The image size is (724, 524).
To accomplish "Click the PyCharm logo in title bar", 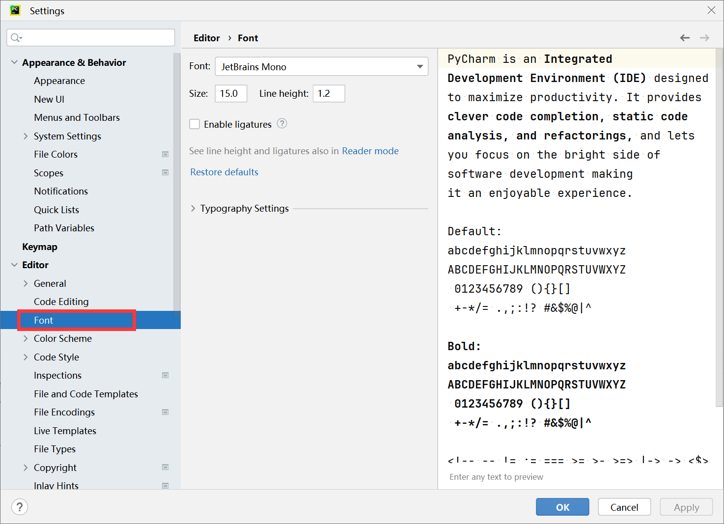I will [x=15, y=10].
